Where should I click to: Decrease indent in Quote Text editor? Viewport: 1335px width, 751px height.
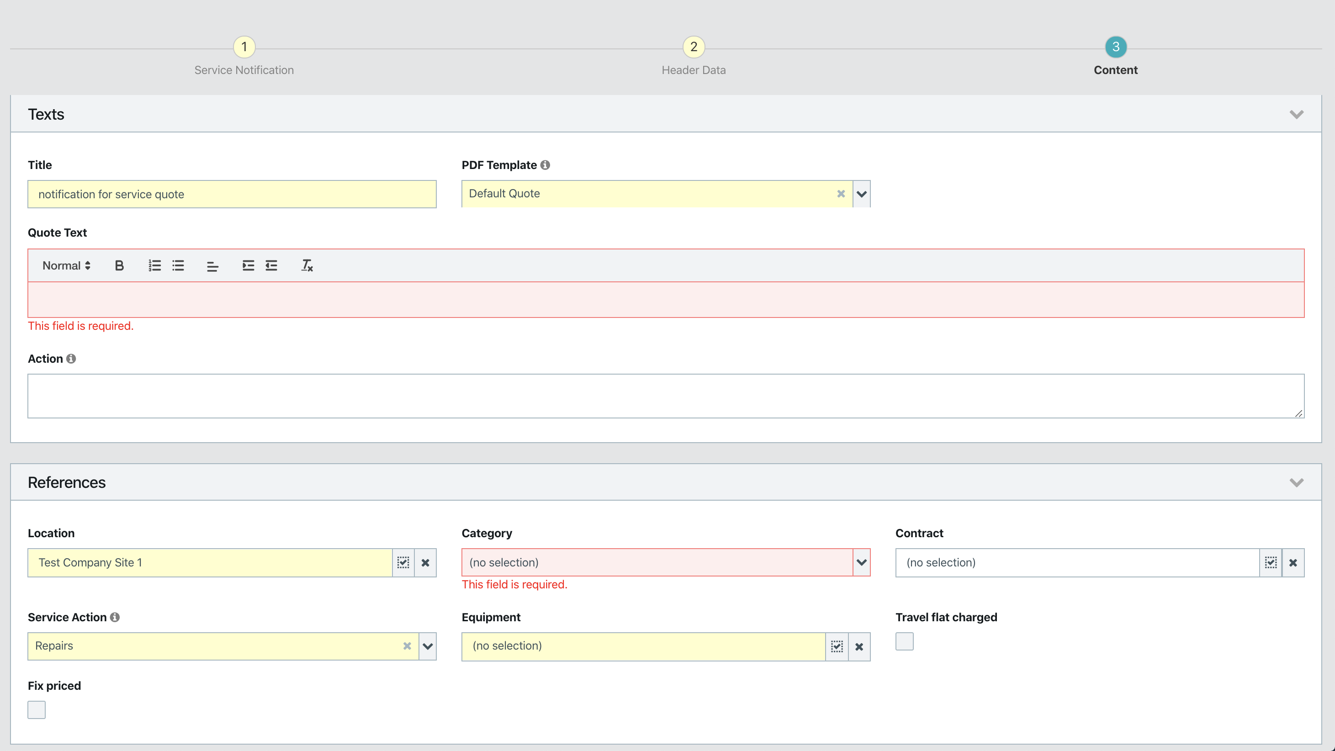(x=271, y=266)
